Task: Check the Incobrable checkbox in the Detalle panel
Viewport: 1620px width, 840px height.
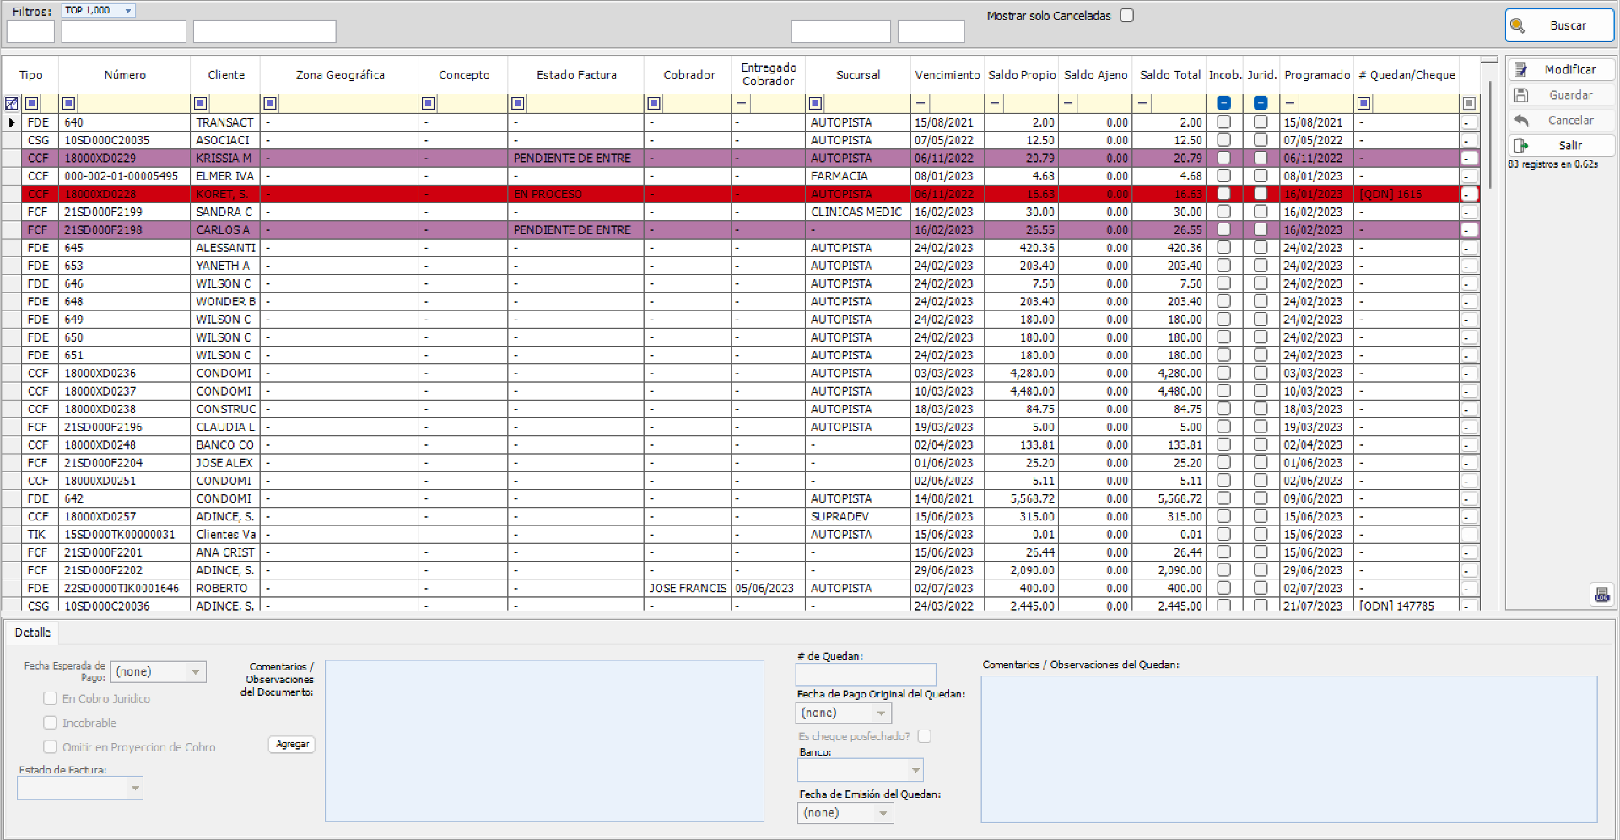Action: 50,723
